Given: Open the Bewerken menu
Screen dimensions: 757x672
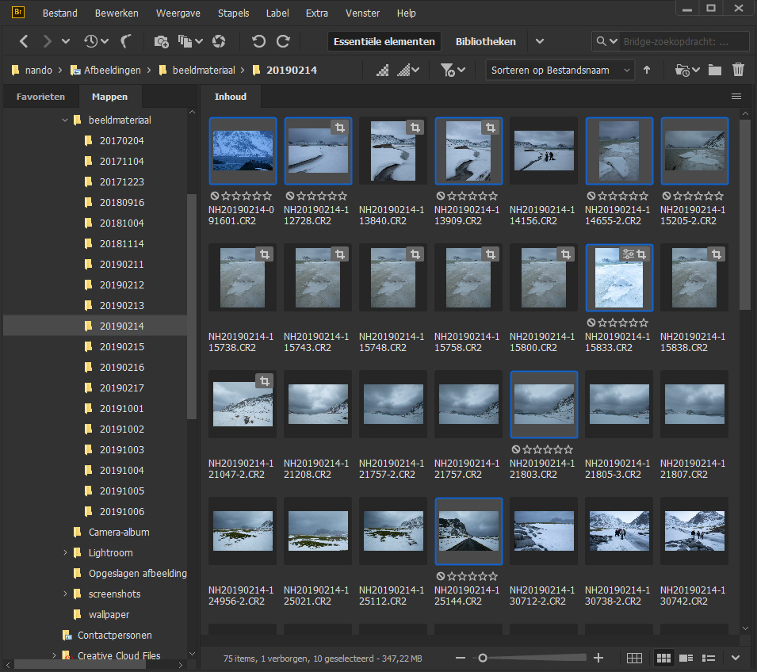Looking at the screenshot, I should [x=117, y=13].
